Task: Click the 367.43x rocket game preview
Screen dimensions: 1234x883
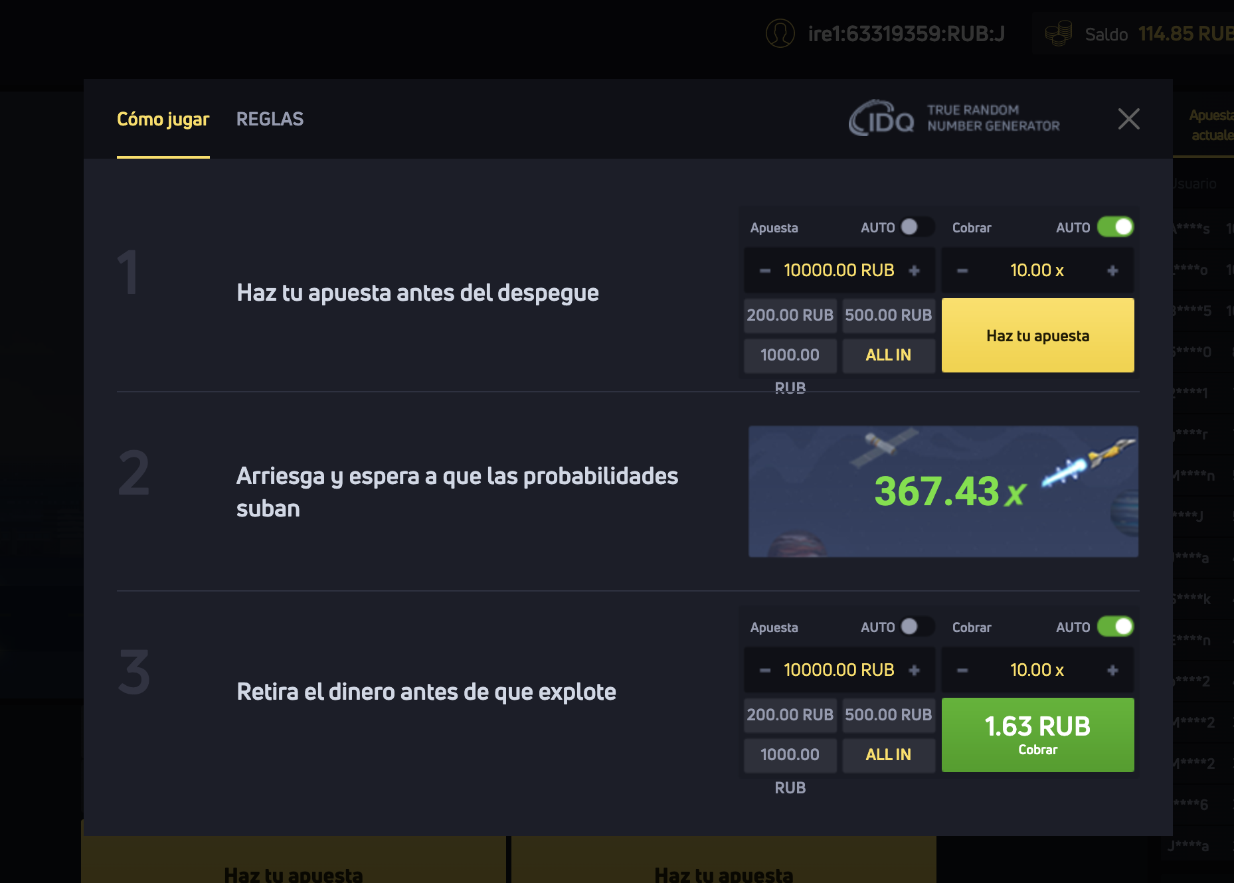Action: (x=943, y=491)
